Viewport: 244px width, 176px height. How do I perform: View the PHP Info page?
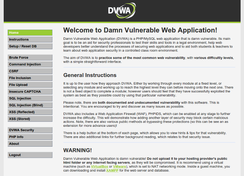click(x=30, y=137)
